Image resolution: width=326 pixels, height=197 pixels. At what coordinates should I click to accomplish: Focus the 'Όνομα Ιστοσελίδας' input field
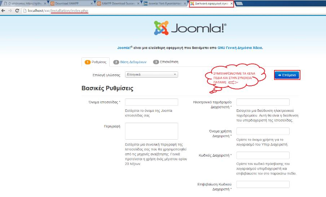[151, 102]
